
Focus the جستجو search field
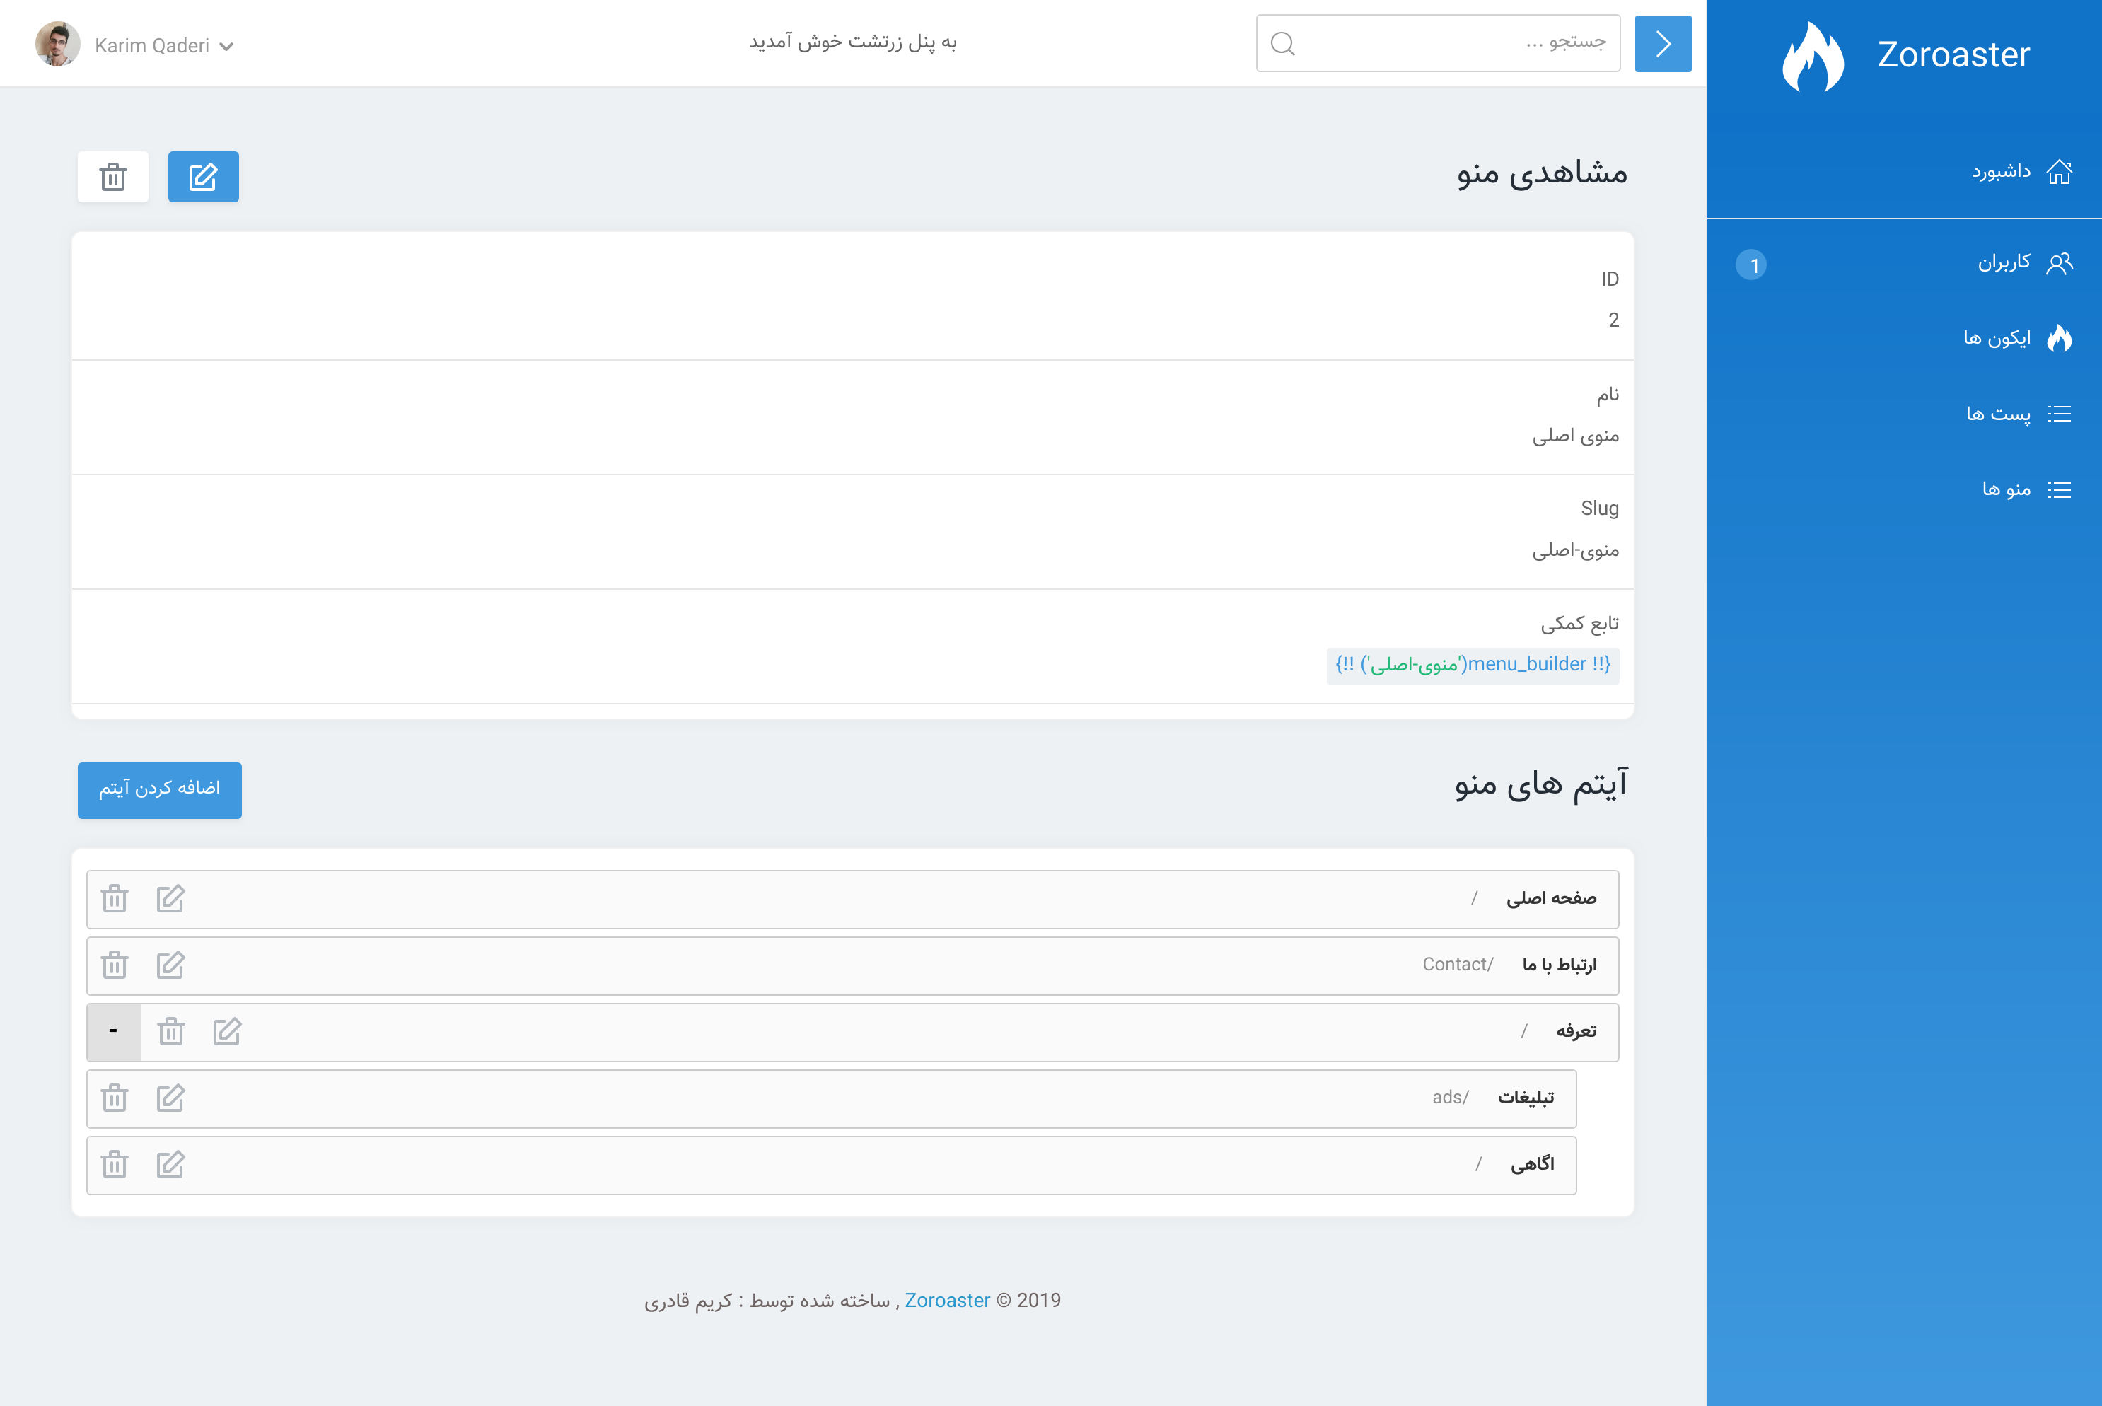tap(1453, 43)
